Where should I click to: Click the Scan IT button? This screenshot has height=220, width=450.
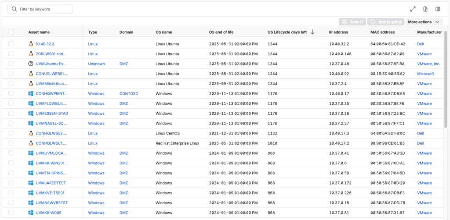352,22
